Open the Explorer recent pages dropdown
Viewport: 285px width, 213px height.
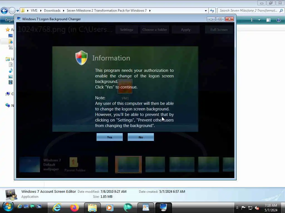coord(18,11)
